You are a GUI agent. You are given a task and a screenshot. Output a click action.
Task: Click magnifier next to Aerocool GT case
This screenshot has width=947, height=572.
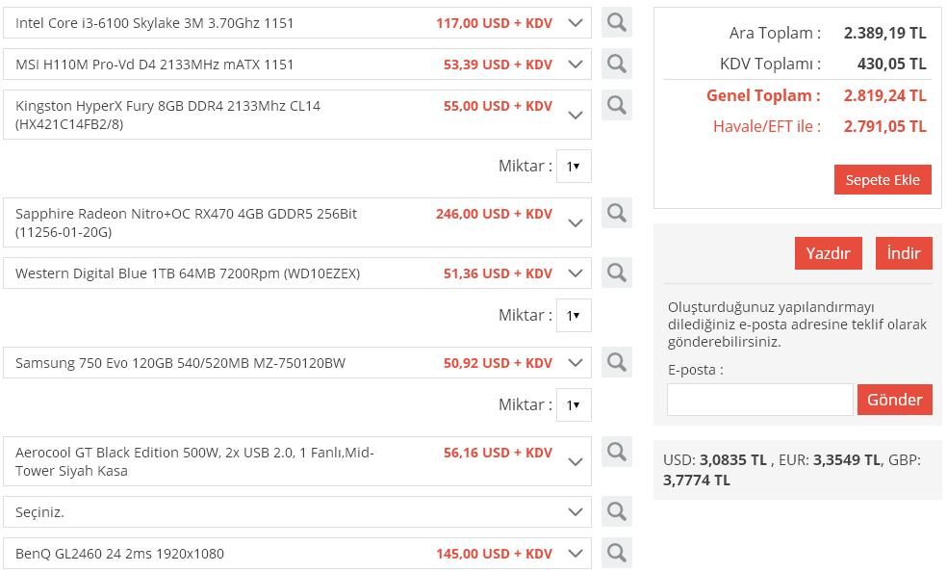coord(617,452)
